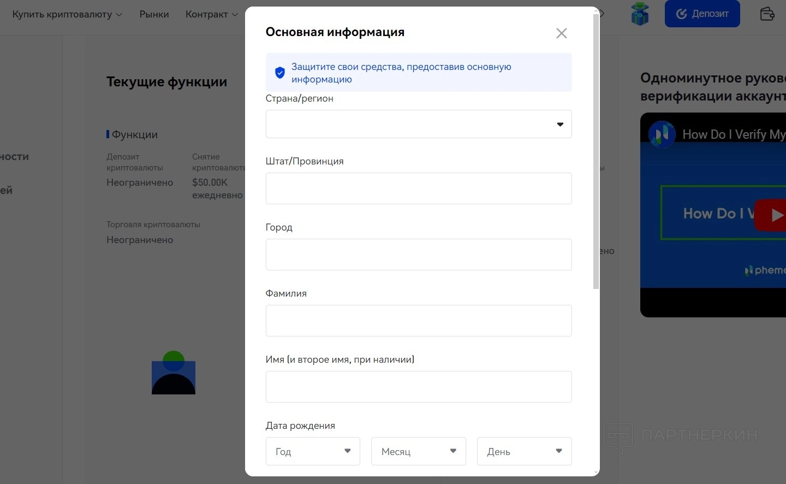Open the День birth day dropdown

(523, 451)
